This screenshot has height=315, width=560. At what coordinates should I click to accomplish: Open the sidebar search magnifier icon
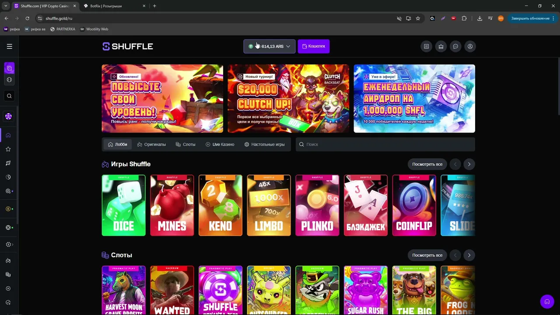pyautogui.click(x=9, y=96)
